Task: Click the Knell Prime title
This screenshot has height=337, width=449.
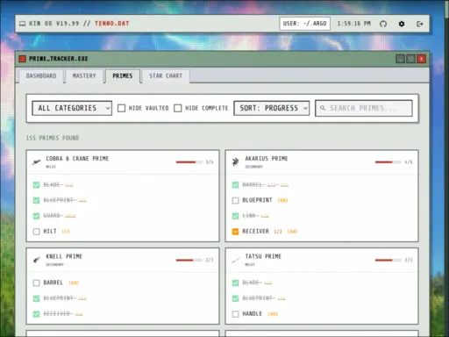Action: pyautogui.click(x=64, y=256)
